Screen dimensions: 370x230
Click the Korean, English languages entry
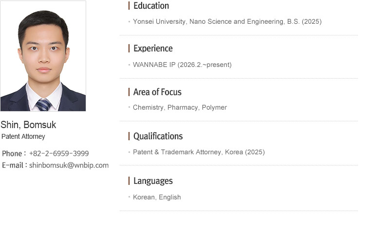point(157,197)
